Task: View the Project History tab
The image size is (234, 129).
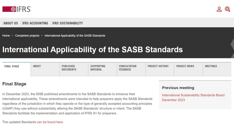Action: pos(158,66)
